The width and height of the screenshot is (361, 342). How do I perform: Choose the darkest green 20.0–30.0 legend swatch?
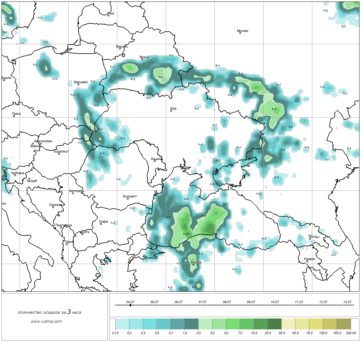coord(274,325)
